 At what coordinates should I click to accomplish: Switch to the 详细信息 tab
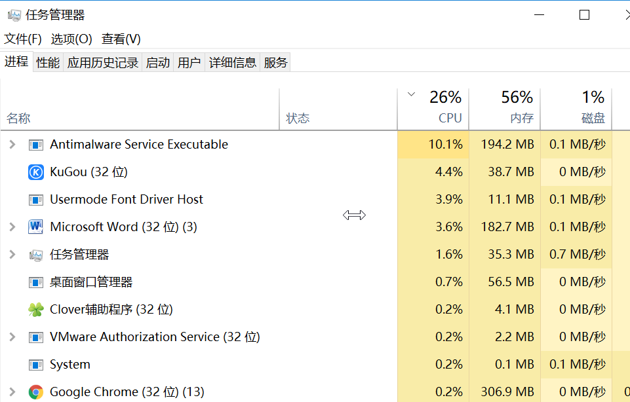[233, 63]
